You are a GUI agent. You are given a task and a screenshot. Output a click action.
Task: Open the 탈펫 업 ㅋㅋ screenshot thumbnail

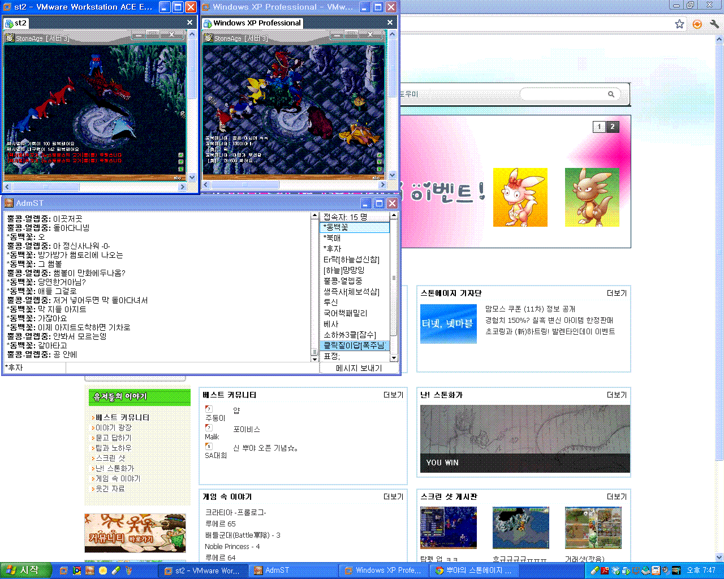pos(449,528)
